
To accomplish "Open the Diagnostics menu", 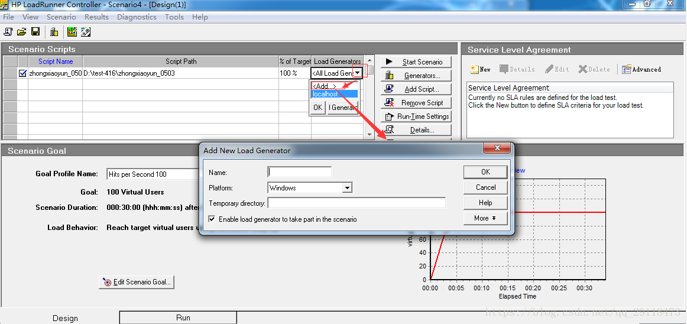I will [137, 17].
